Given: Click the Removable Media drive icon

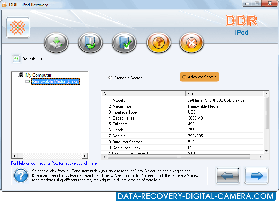Looking at the screenshot, I should [28, 81].
